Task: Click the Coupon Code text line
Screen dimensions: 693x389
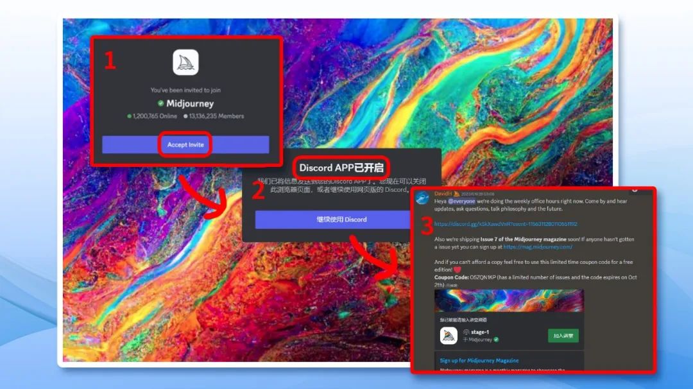Action: point(535,277)
